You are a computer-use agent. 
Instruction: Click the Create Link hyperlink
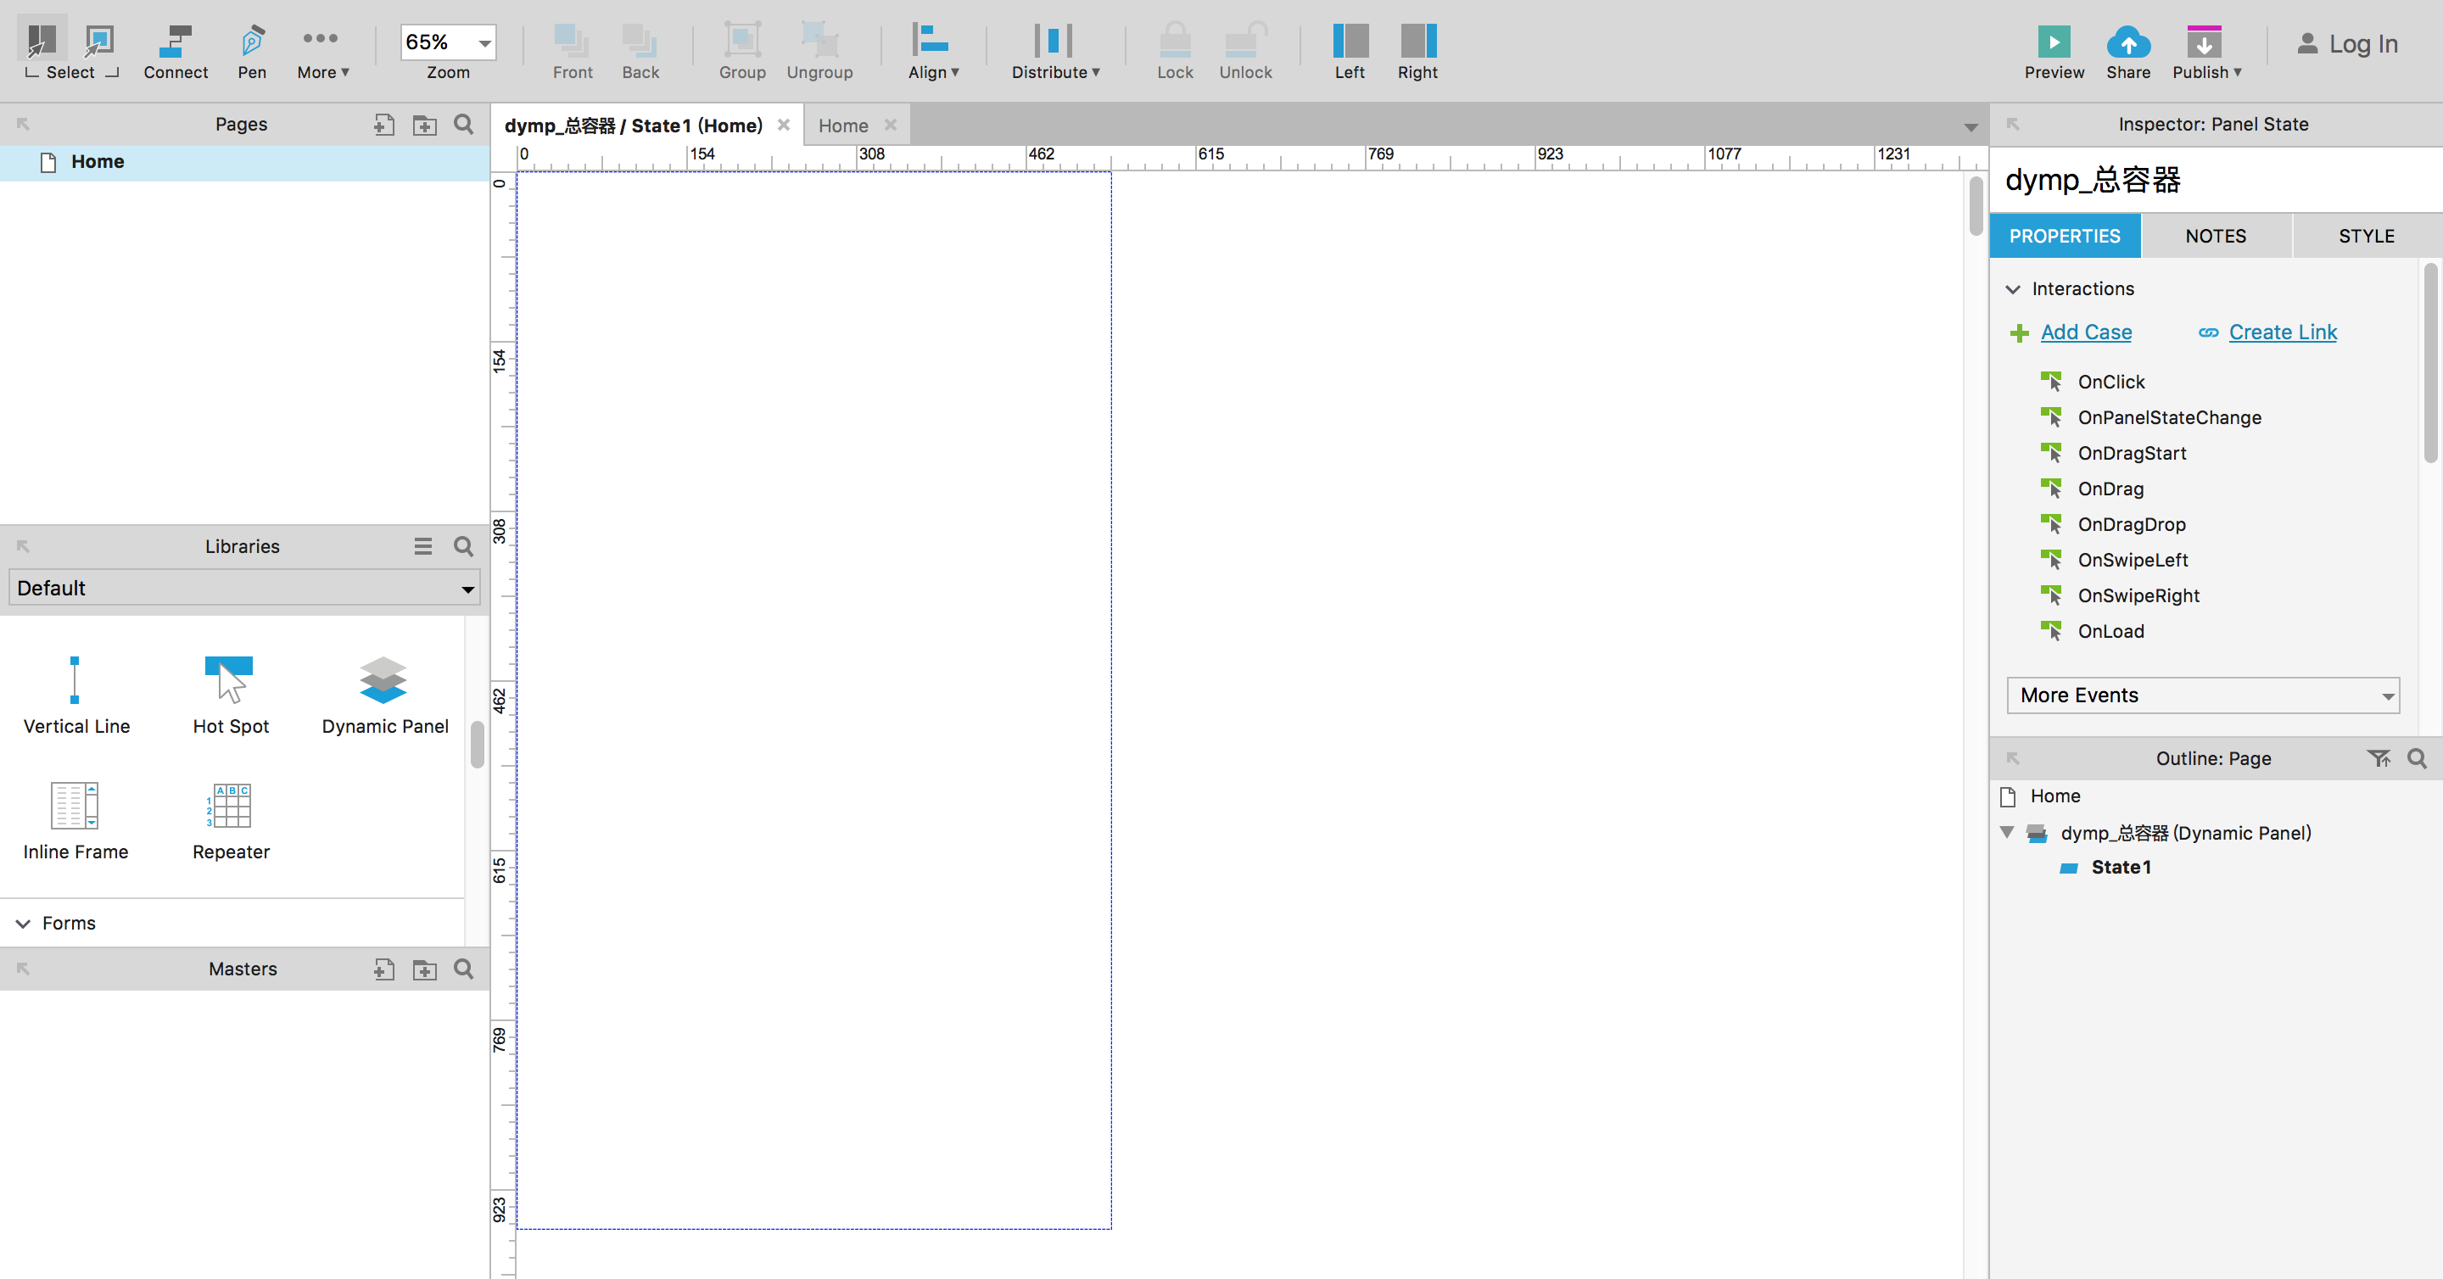click(2282, 332)
